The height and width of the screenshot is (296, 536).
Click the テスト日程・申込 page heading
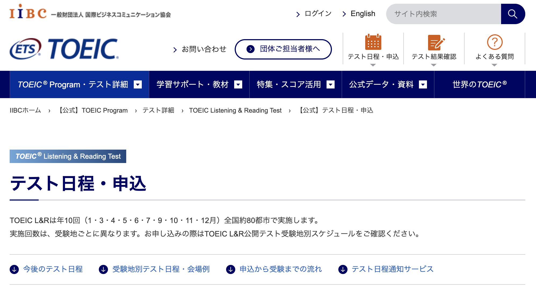click(x=78, y=184)
